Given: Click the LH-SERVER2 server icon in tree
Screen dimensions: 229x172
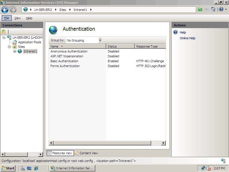Looking at the screenshot, I should tap(9, 38).
